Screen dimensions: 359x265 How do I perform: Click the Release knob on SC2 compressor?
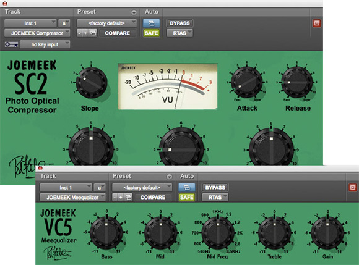(x=296, y=82)
